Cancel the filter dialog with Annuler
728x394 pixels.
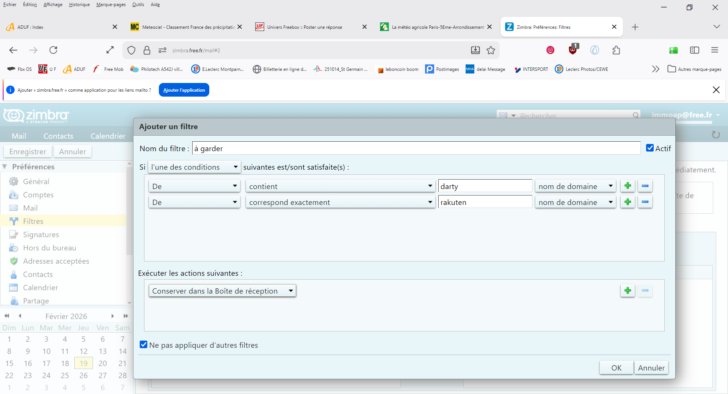[651, 367]
